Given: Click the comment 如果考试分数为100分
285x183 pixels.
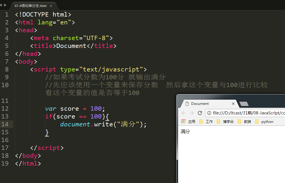Looking at the screenshot, I should (85, 77).
